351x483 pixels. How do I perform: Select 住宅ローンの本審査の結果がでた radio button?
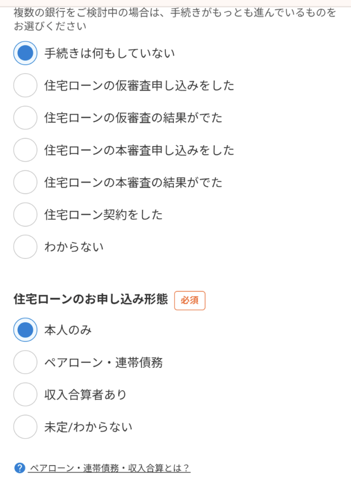pos(25,182)
